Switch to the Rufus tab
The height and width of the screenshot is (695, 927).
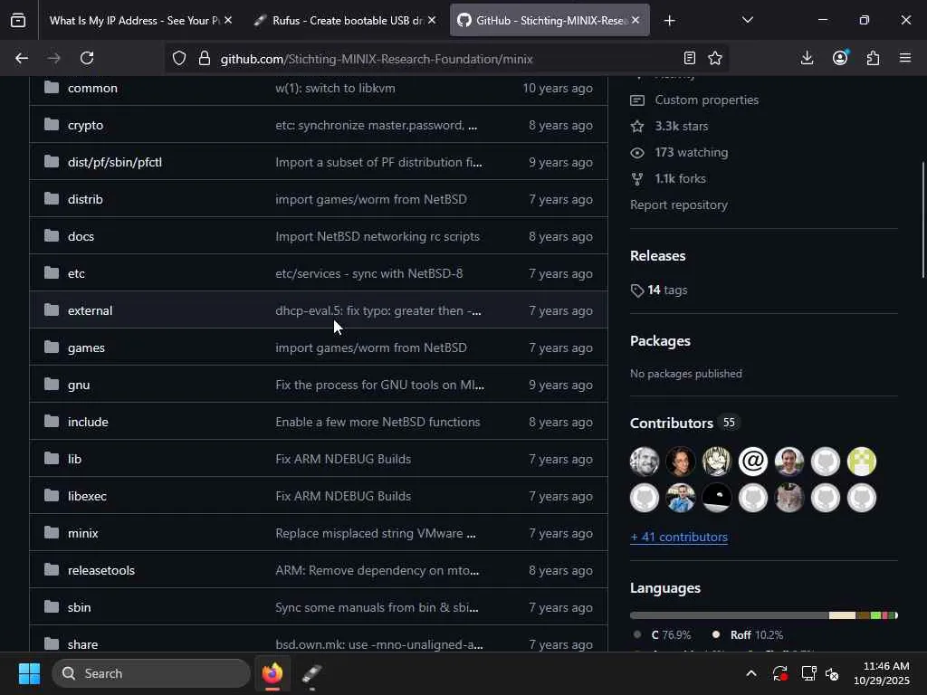point(339,21)
